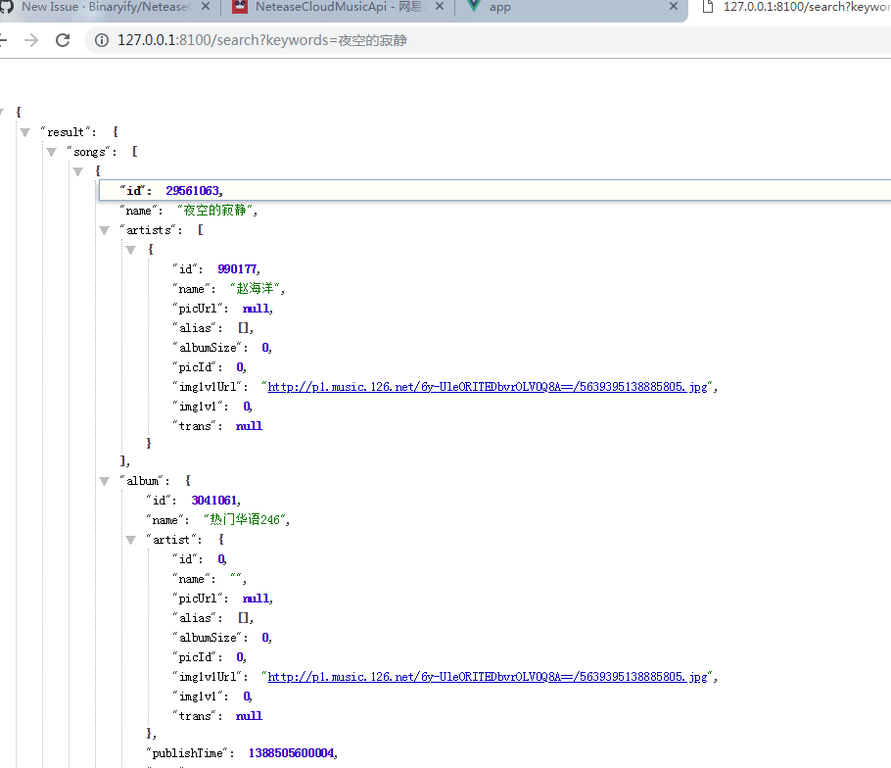Open the imgvlUrl link under album artist
Viewport: 891px width, 768px height.
[x=488, y=677]
